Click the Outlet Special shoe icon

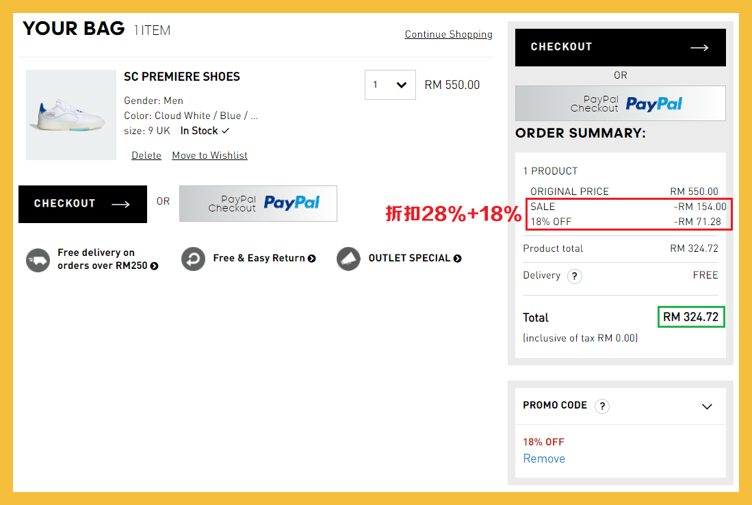click(348, 259)
